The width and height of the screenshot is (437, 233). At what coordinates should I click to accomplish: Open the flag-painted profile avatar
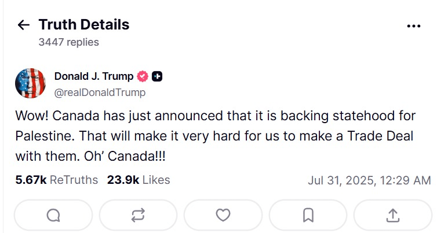coord(30,83)
